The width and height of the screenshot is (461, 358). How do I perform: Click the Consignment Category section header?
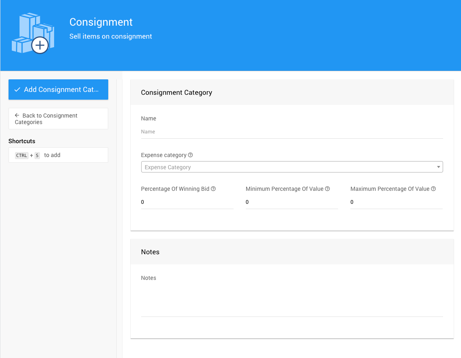[177, 92]
